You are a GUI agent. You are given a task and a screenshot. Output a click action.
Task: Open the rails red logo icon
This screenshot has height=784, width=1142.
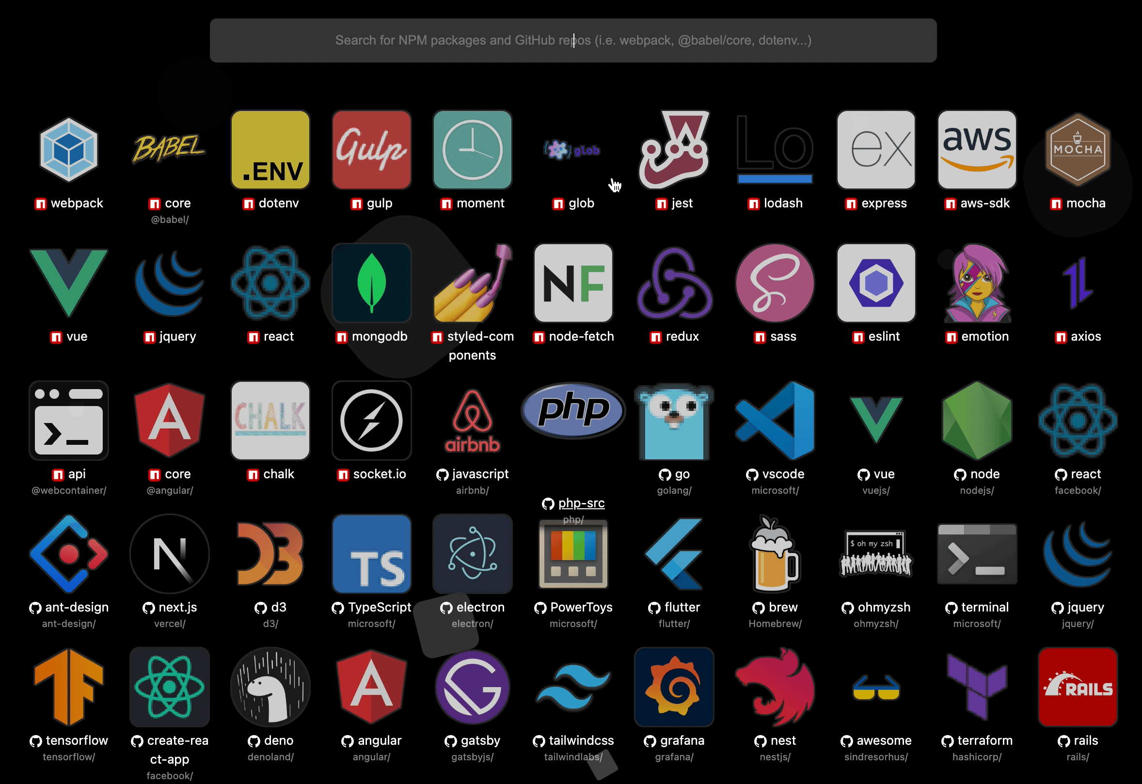pyautogui.click(x=1078, y=687)
